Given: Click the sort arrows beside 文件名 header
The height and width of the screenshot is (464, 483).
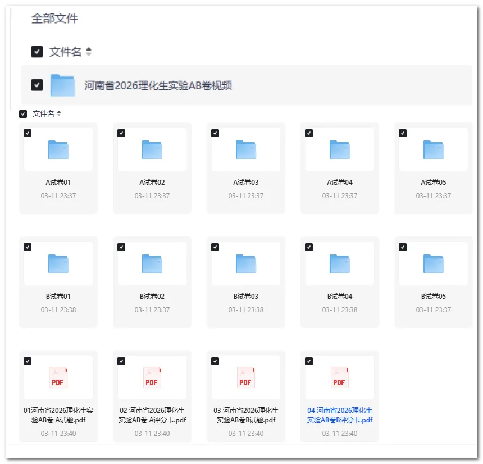Looking at the screenshot, I should pos(88,51).
